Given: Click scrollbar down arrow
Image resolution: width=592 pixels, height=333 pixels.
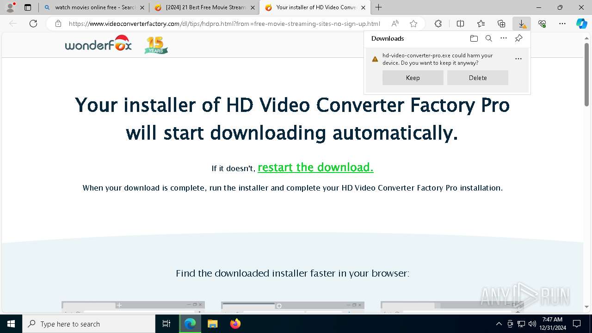Looking at the screenshot, I should point(586,307).
